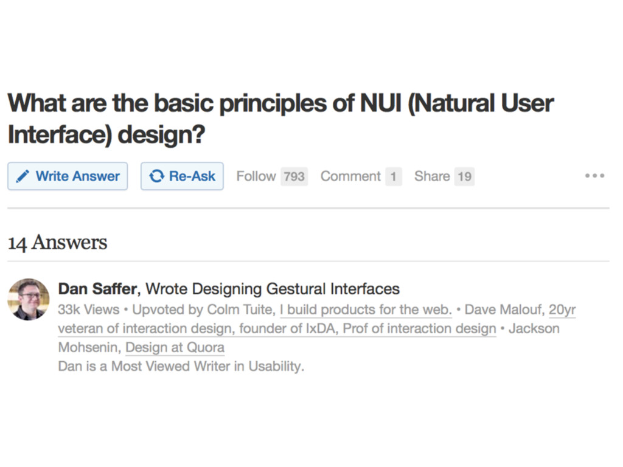Open Dan Saffer's profile picture

click(29, 299)
